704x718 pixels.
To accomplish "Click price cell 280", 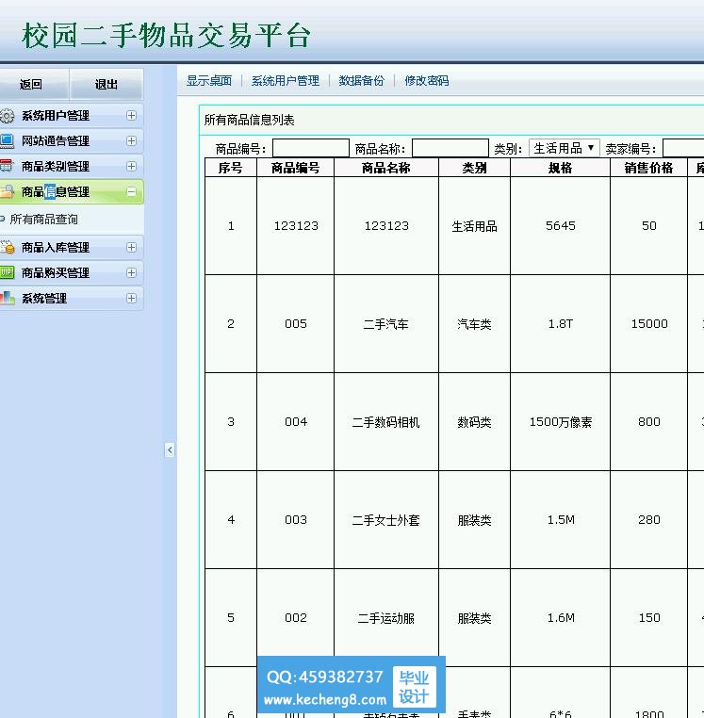I will 648,520.
